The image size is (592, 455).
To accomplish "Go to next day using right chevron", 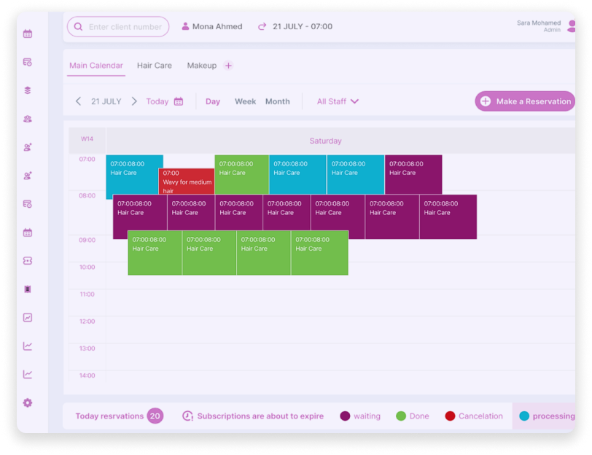I will click(x=134, y=101).
